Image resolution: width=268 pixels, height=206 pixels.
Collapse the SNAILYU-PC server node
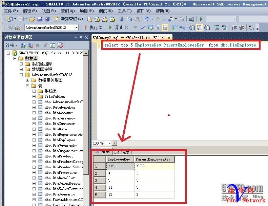click(x=8, y=53)
